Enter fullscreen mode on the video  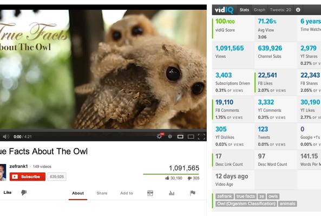coord(201,137)
